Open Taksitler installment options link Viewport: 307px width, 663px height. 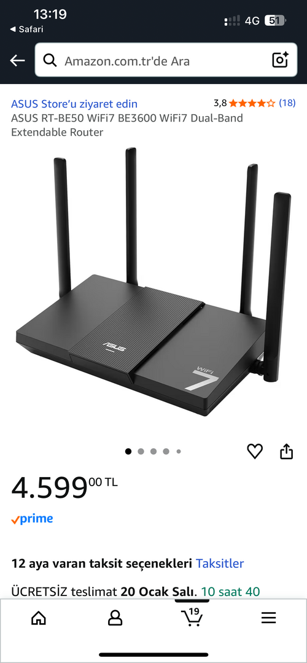[x=219, y=564]
